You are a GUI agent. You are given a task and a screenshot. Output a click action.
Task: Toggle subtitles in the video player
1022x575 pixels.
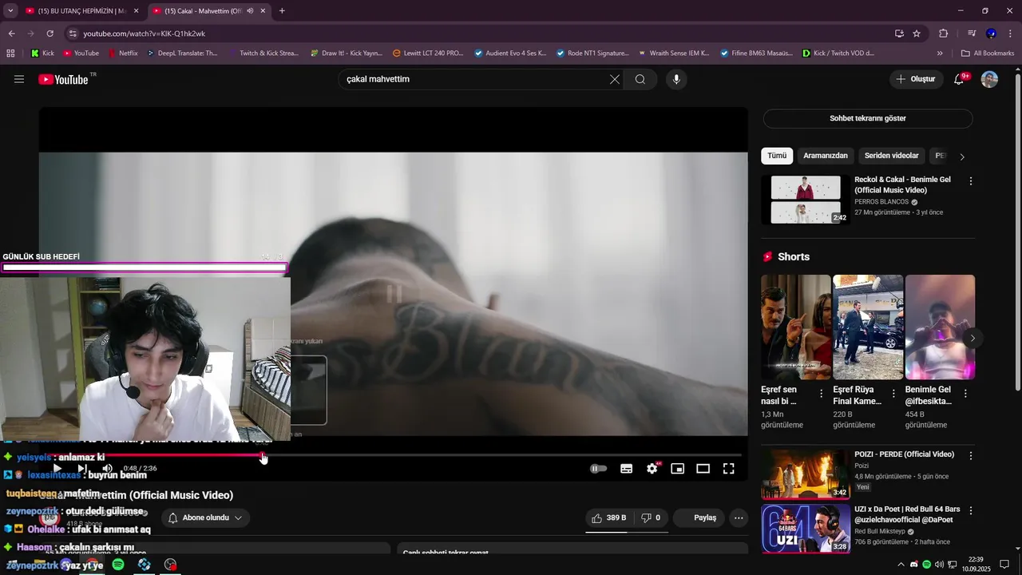coord(627,469)
